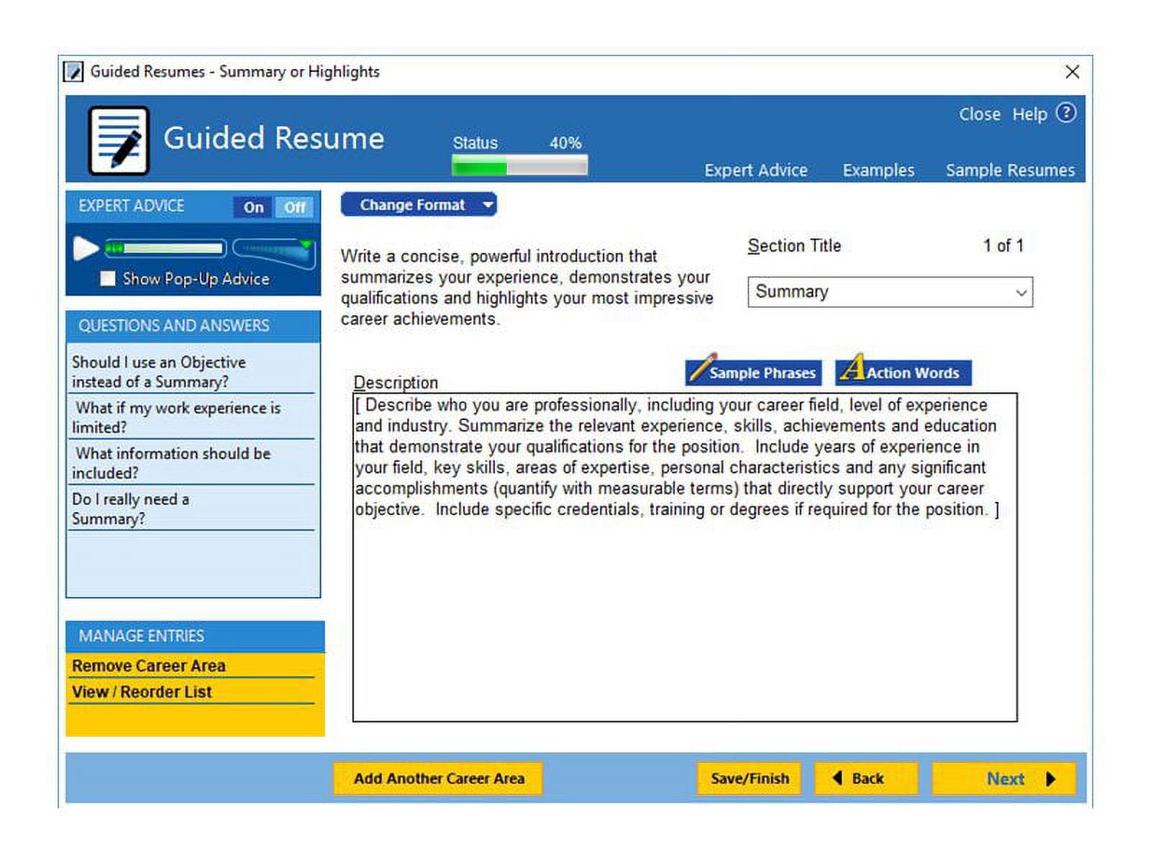Expand the Section Title Summary combo box

(890, 292)
